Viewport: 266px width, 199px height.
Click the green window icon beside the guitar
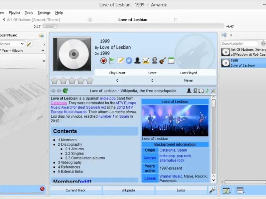[171, 61]
